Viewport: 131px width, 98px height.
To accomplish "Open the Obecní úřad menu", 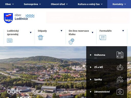I will 59,4.
